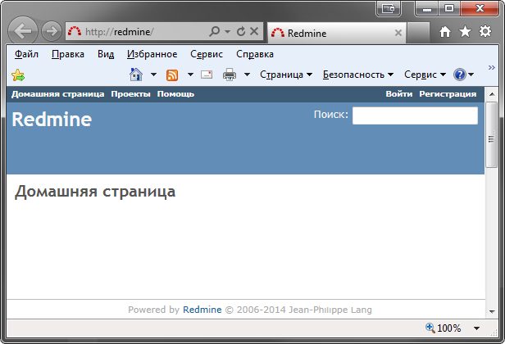The image size is (505, 344).
Task: Open Favorites with the star icon
Action: [465, 32]
